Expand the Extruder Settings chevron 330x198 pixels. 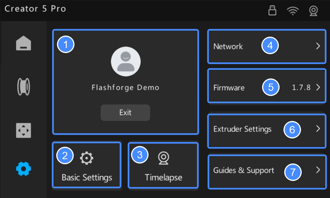(318, 129)
